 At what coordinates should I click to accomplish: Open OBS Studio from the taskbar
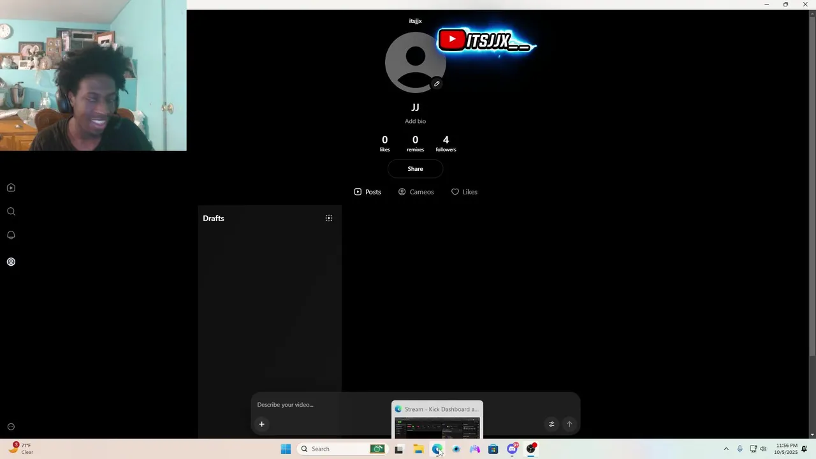click(x=531, y=449)
